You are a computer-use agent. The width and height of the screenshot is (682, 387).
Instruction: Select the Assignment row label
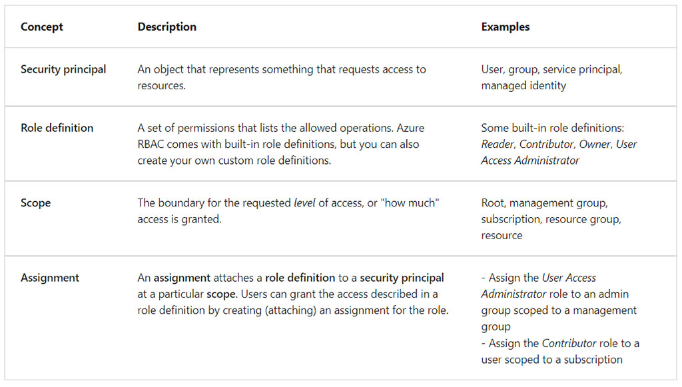point(50,278)
